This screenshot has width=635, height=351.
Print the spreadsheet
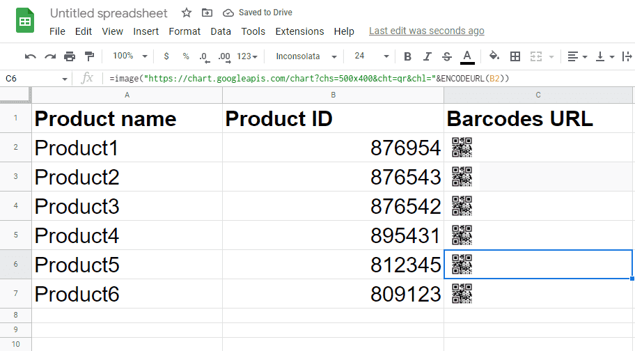[70, 56]
